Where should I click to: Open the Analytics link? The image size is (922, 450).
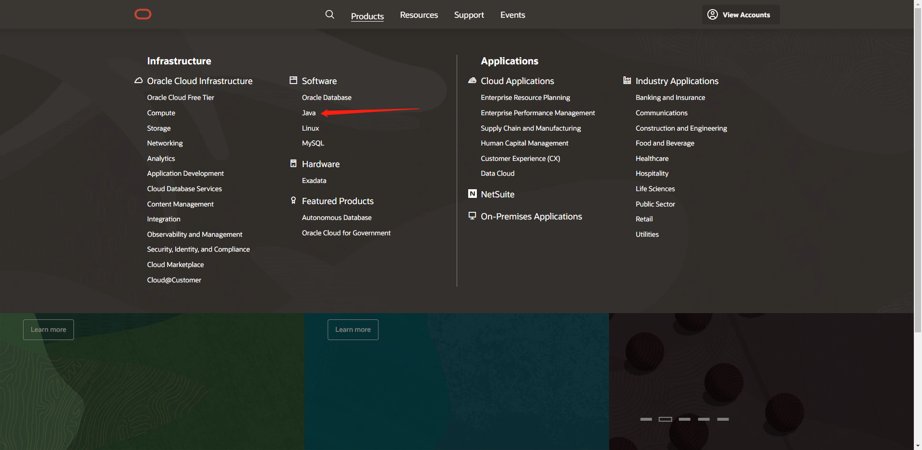(161, 158)
